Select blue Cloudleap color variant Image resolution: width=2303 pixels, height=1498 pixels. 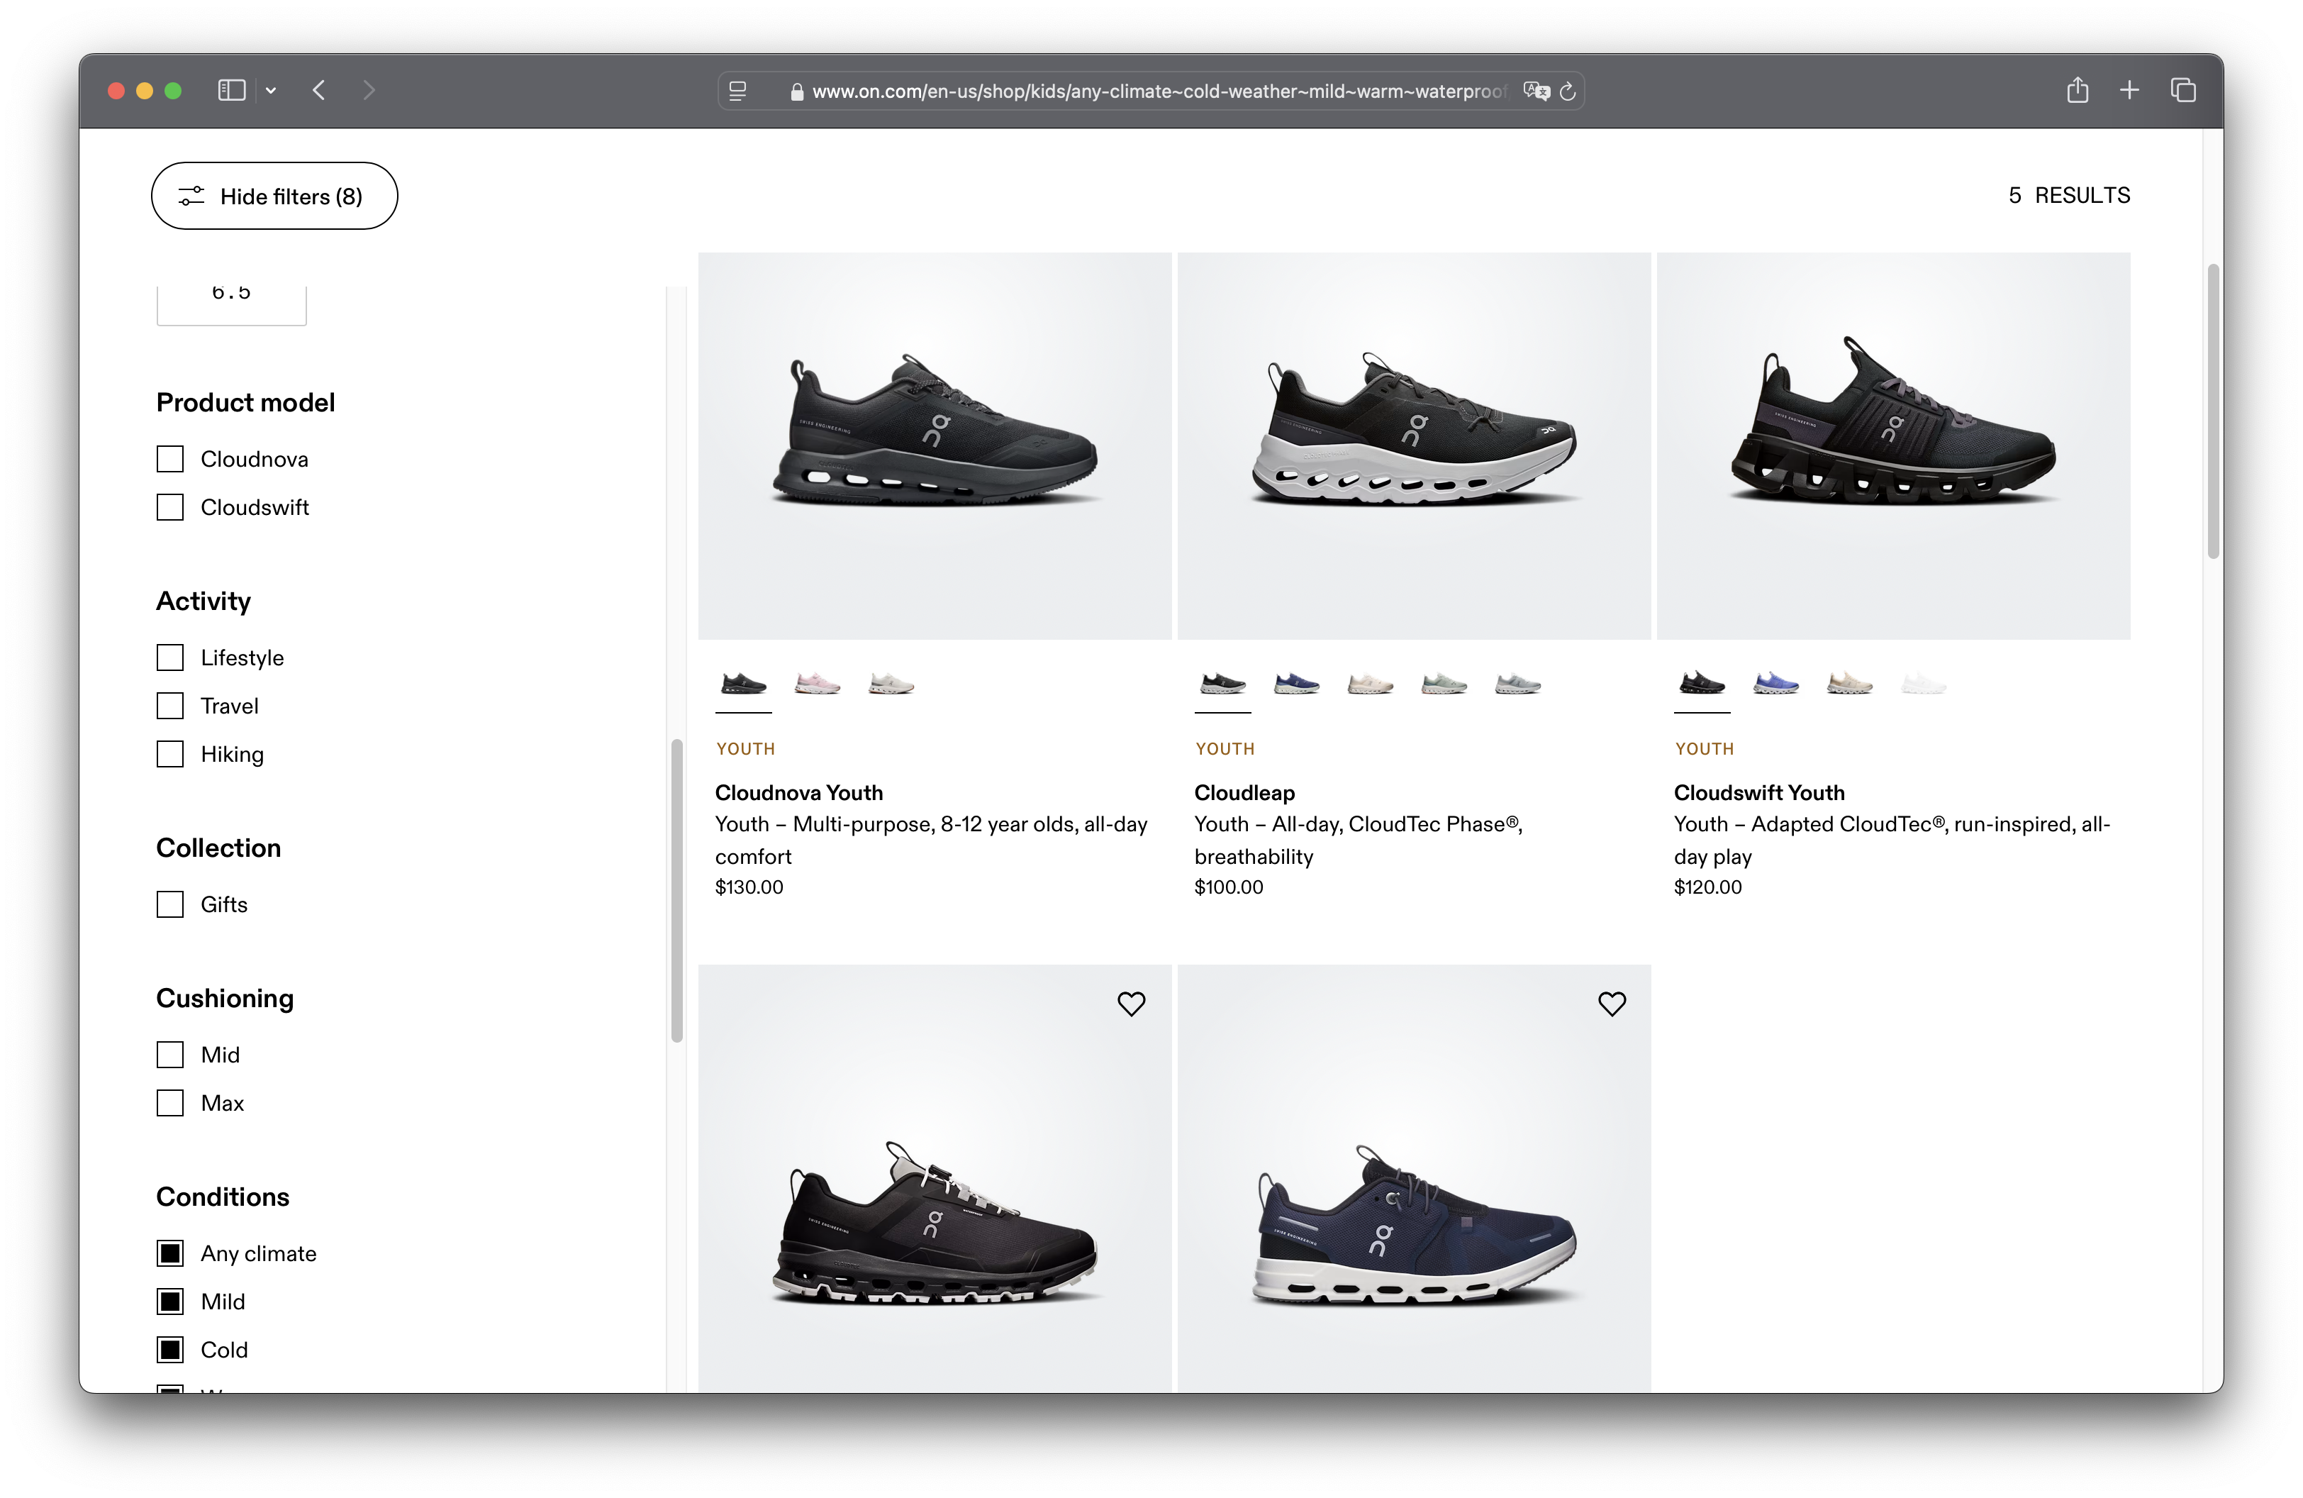(x=1297, y=684)
